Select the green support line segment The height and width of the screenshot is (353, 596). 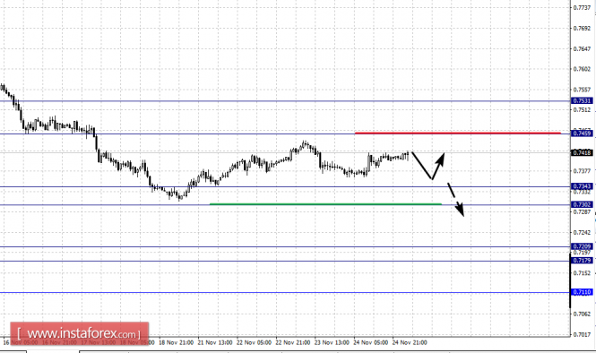[325, 204]
